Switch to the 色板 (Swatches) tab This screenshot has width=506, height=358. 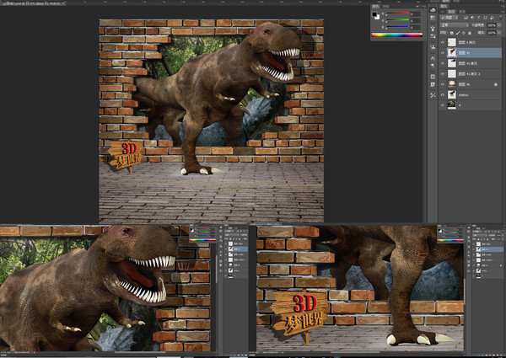click(385, 6)
